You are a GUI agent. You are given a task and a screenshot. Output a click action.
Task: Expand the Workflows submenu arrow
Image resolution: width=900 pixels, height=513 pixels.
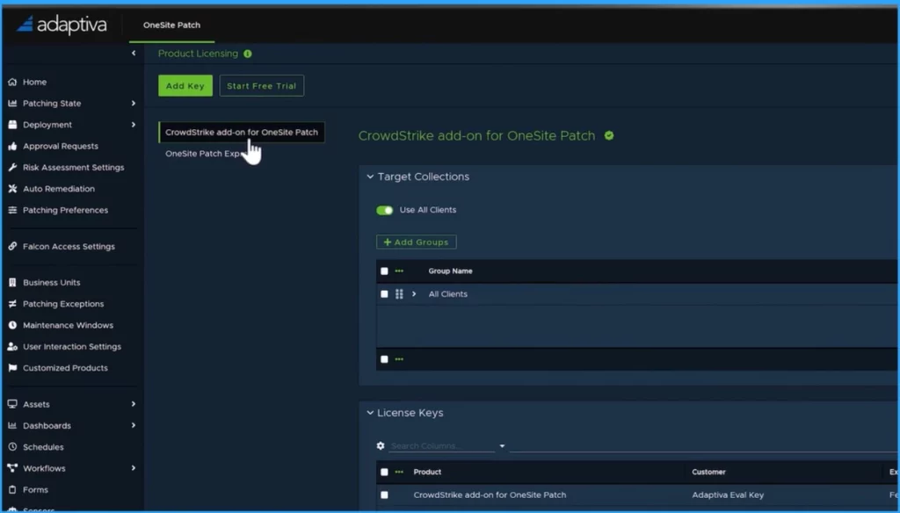point(134,468)
